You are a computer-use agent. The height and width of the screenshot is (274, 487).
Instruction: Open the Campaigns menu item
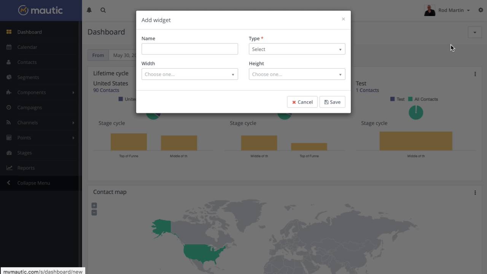point(29,107)
